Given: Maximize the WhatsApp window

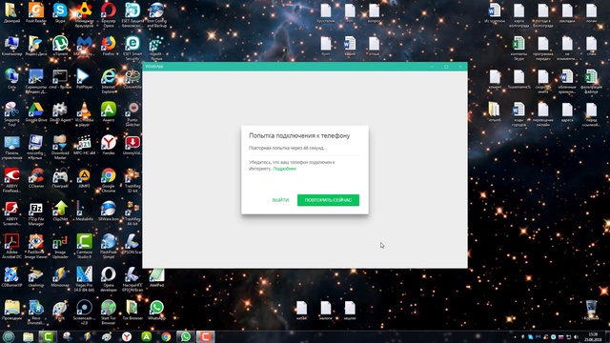Looking at the screenshot, I should point(446,67).
